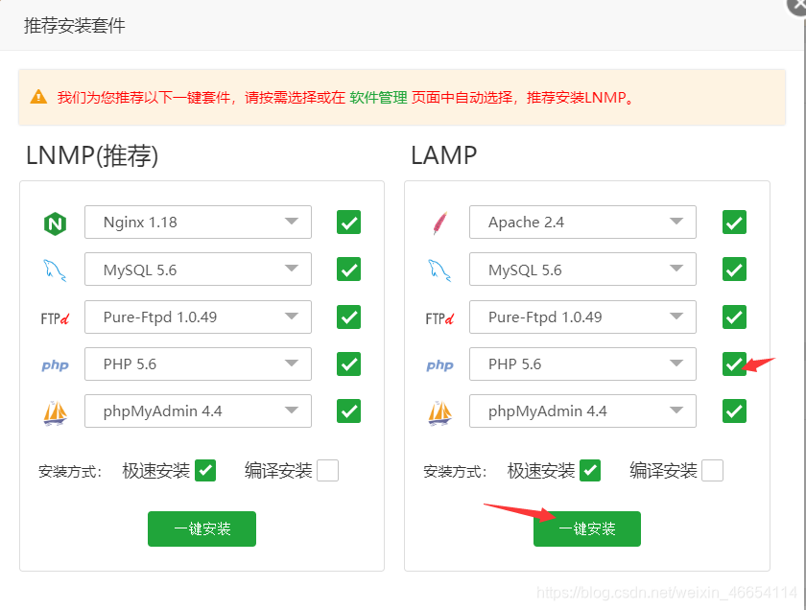Open the Apache 2.4 version dropdown
The height and width of the screenshot is (610, 806).
coord(583,222)
